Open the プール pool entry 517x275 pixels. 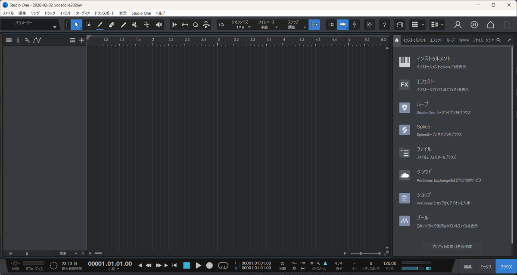click(452, 221)
